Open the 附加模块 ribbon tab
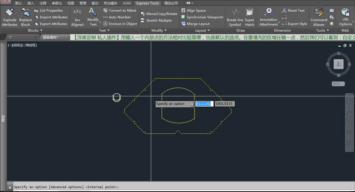Viewport: 355px width, 192px height. point(111,3)
